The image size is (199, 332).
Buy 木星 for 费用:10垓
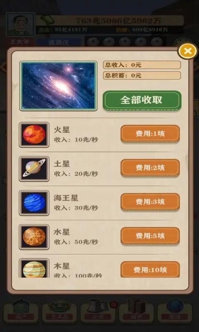(x=150, y=269)
